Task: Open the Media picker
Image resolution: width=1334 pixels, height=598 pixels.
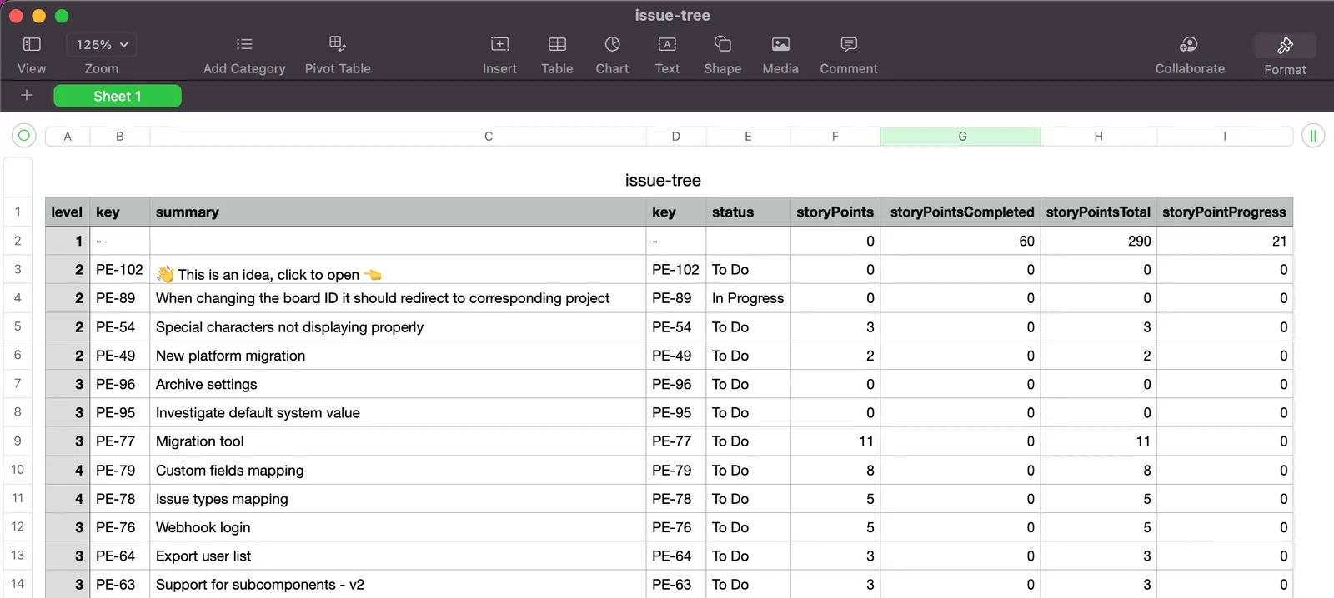Action: pyautogui.click(x=780, y=45)
